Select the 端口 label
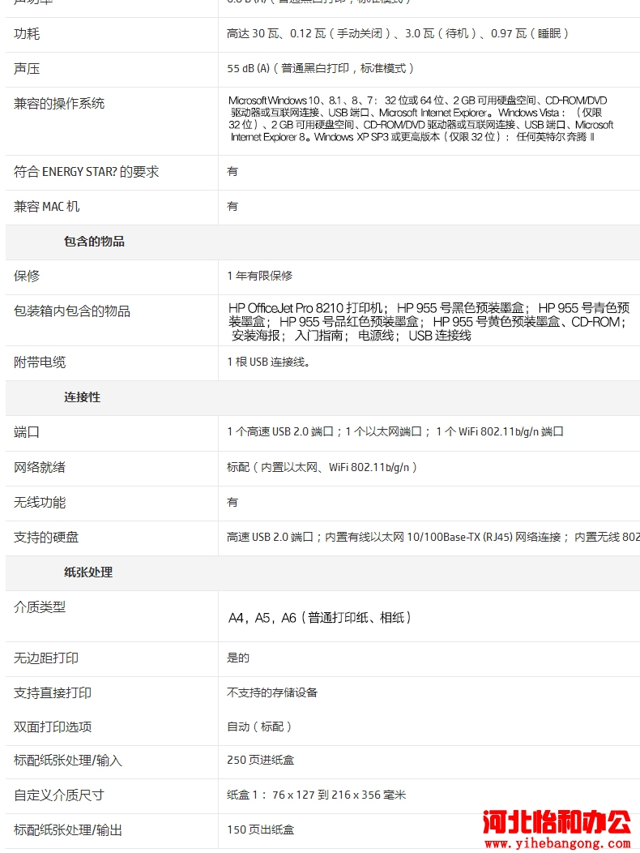Screen dimensions: 640x853 (27, 432)
